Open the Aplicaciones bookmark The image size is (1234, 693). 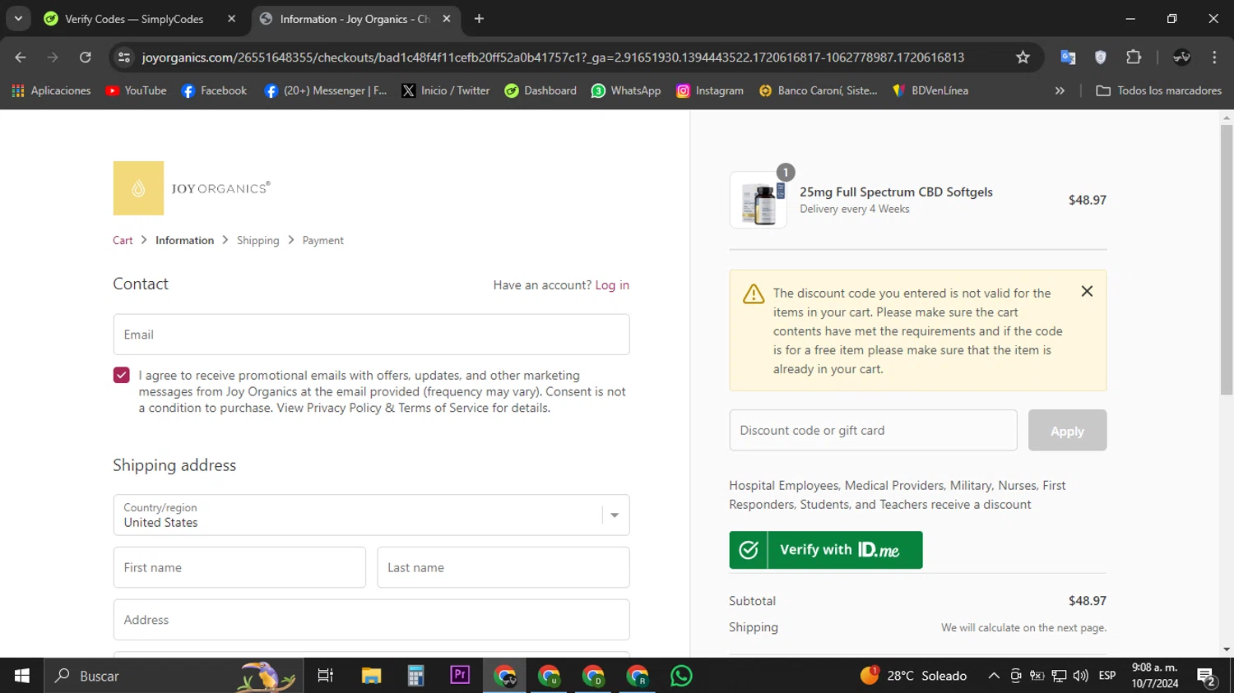coord(51,90)
